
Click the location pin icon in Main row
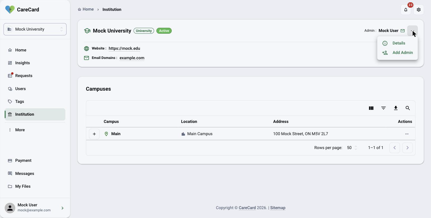pyautogui.click(x=106, y=134)
